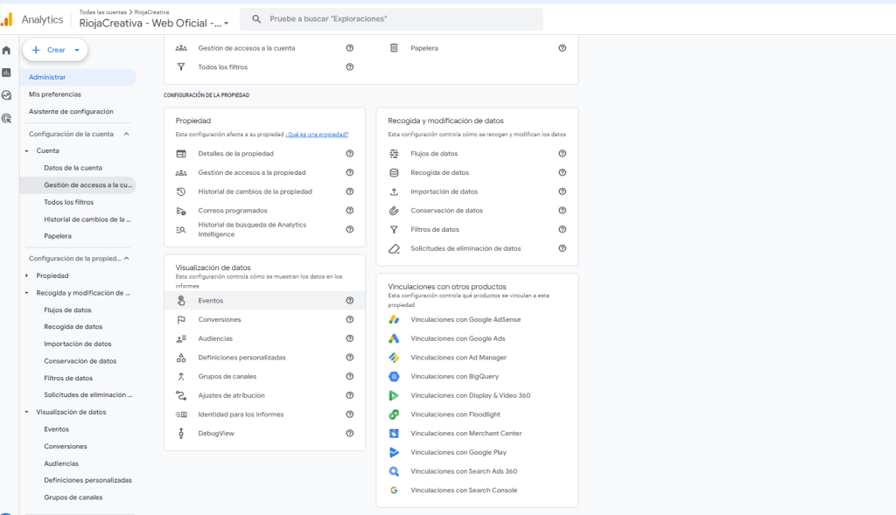Viewport: 896px width, 515px height.
Task: Click the DebugView icon in card
Action: 181,434
